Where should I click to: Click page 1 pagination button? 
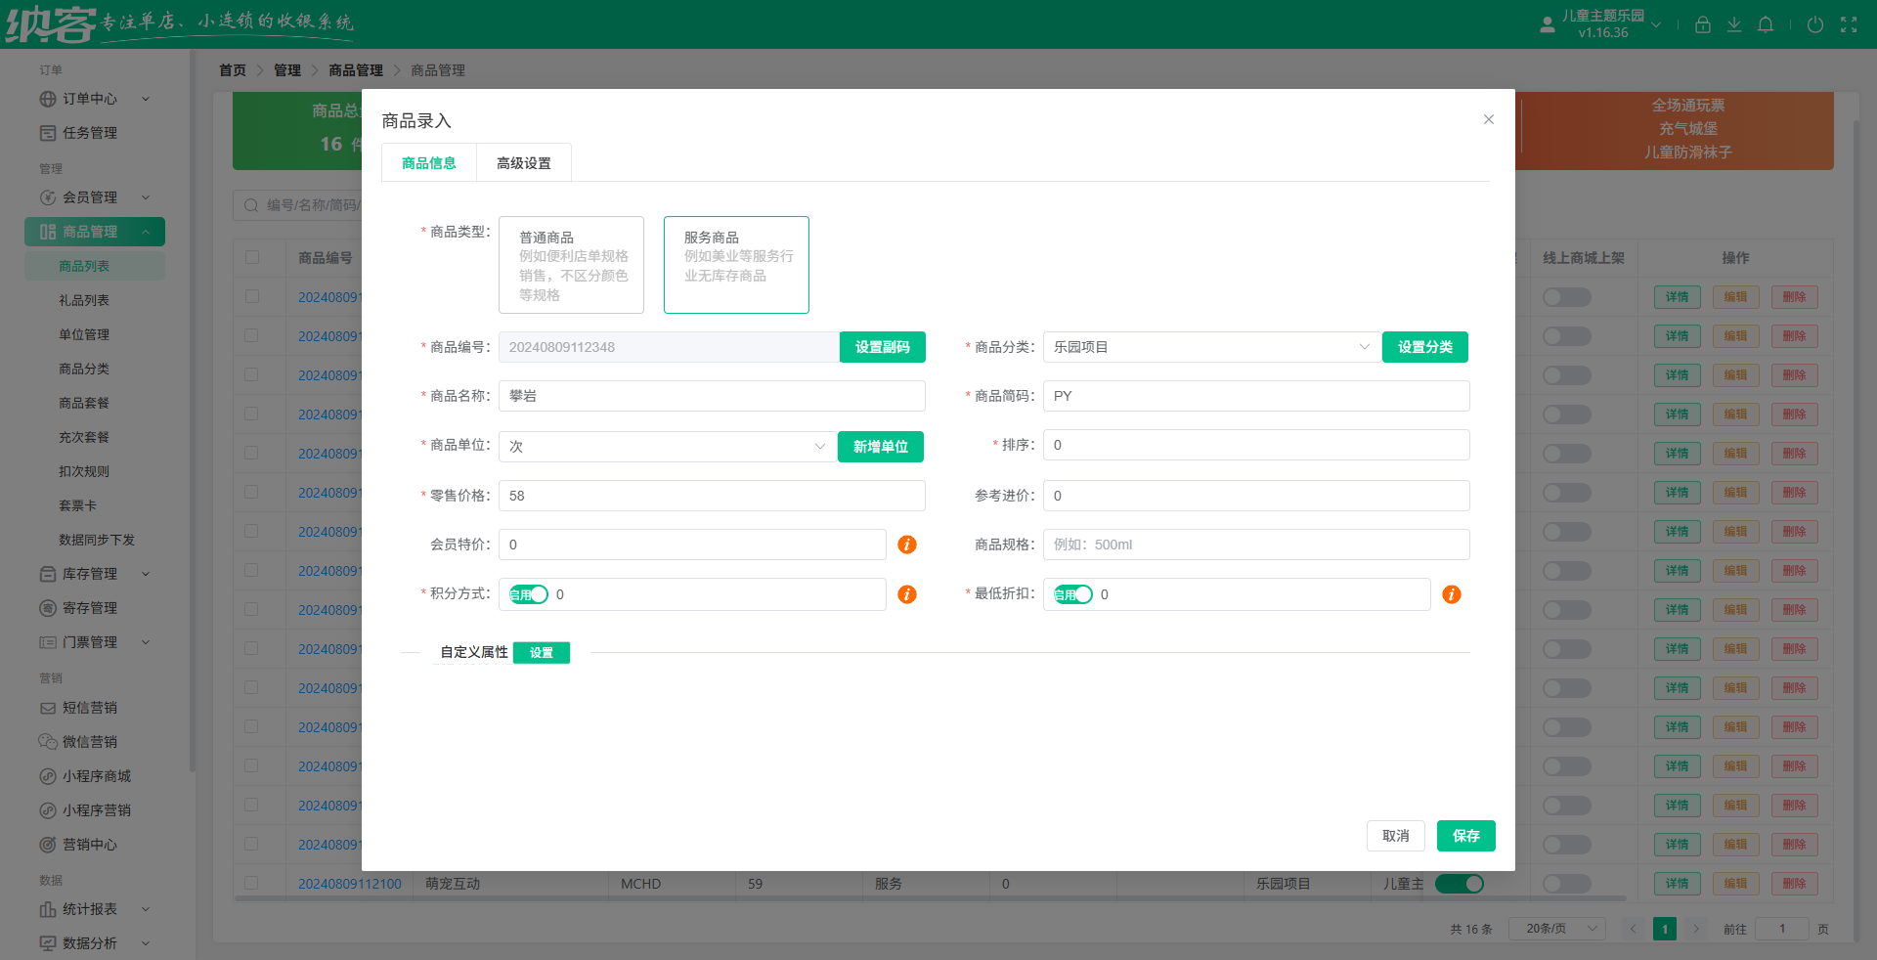point(1665,929)
